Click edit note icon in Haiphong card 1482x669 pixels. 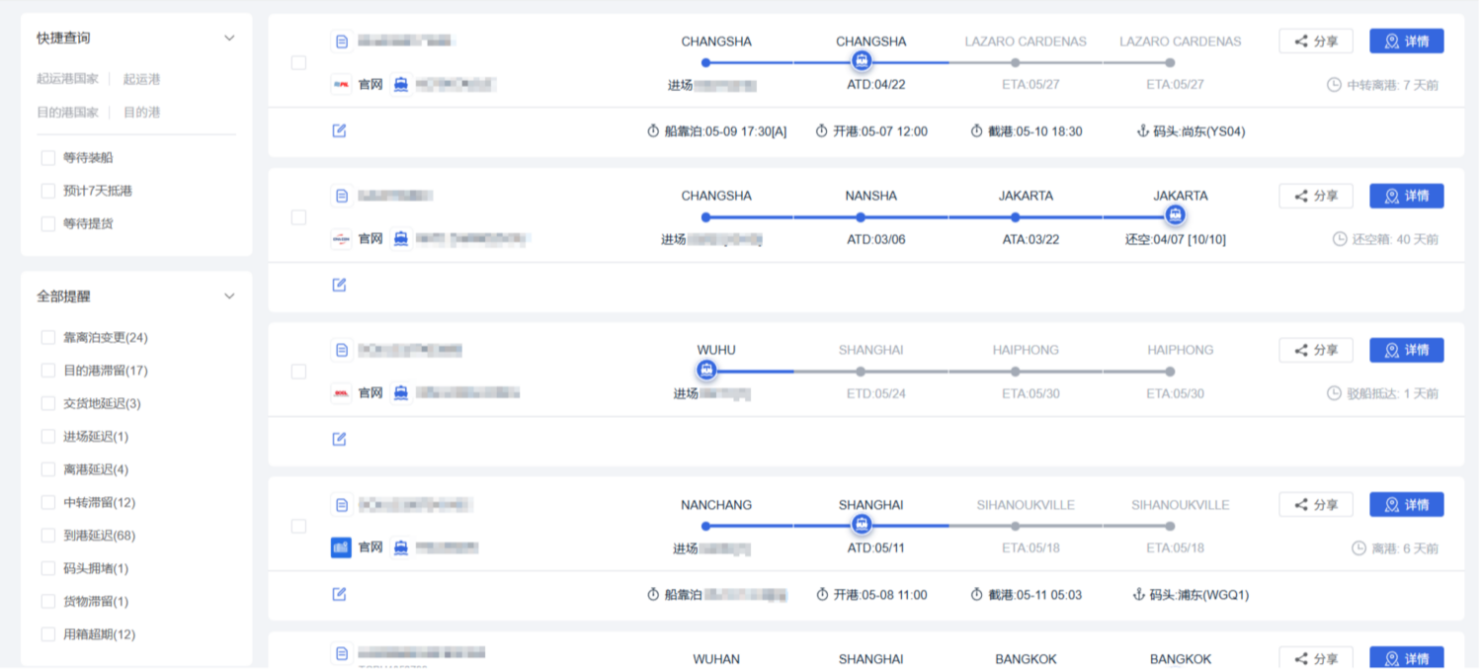click(340, 439)
